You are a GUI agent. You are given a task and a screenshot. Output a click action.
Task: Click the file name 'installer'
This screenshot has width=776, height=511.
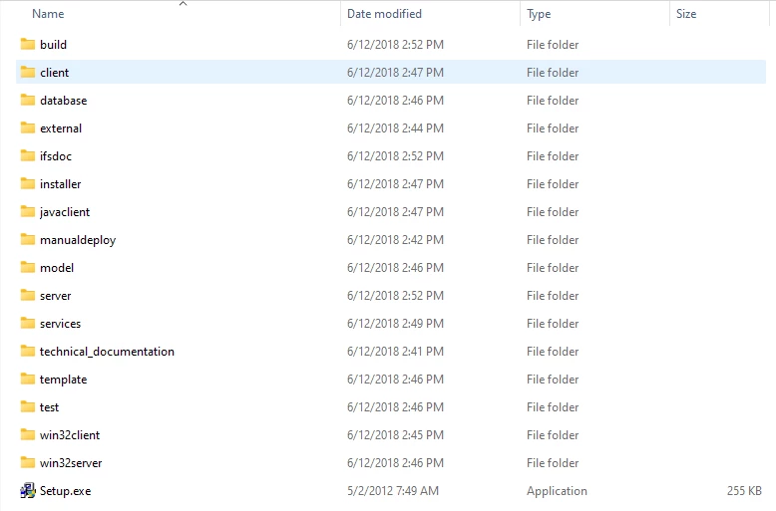click(x=61, y=184)
